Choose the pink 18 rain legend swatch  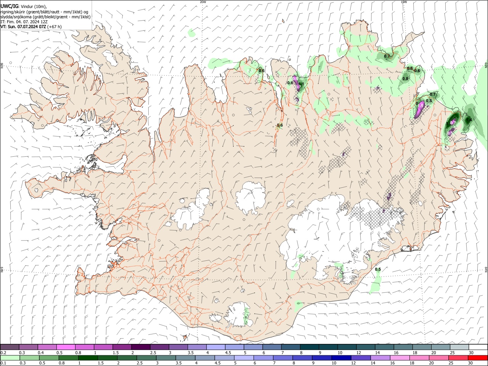click(x=419, y=358)
